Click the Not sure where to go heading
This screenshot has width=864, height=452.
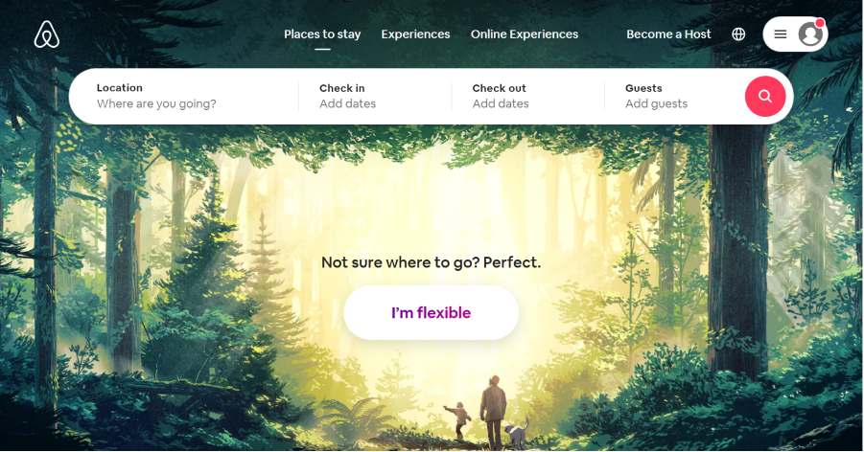coord(431,262)
